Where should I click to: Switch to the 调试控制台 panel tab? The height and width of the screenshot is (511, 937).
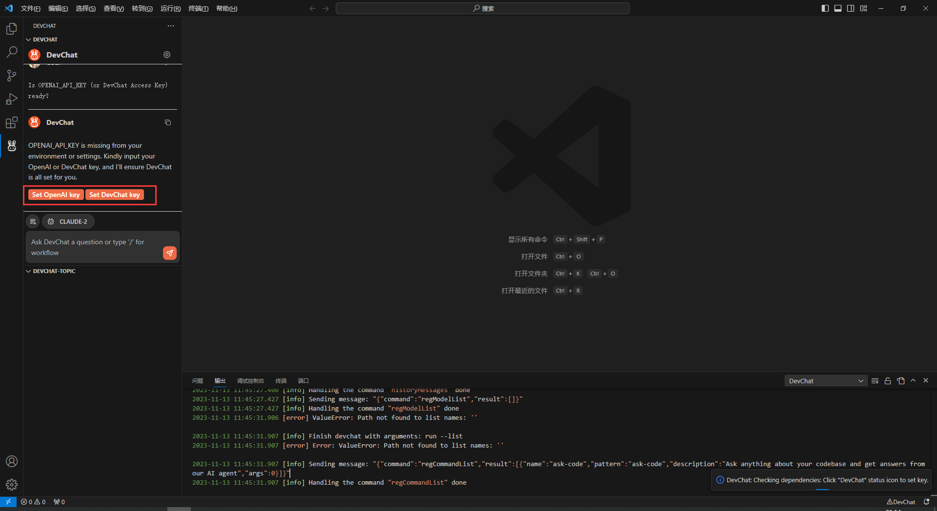coord(250,381)
